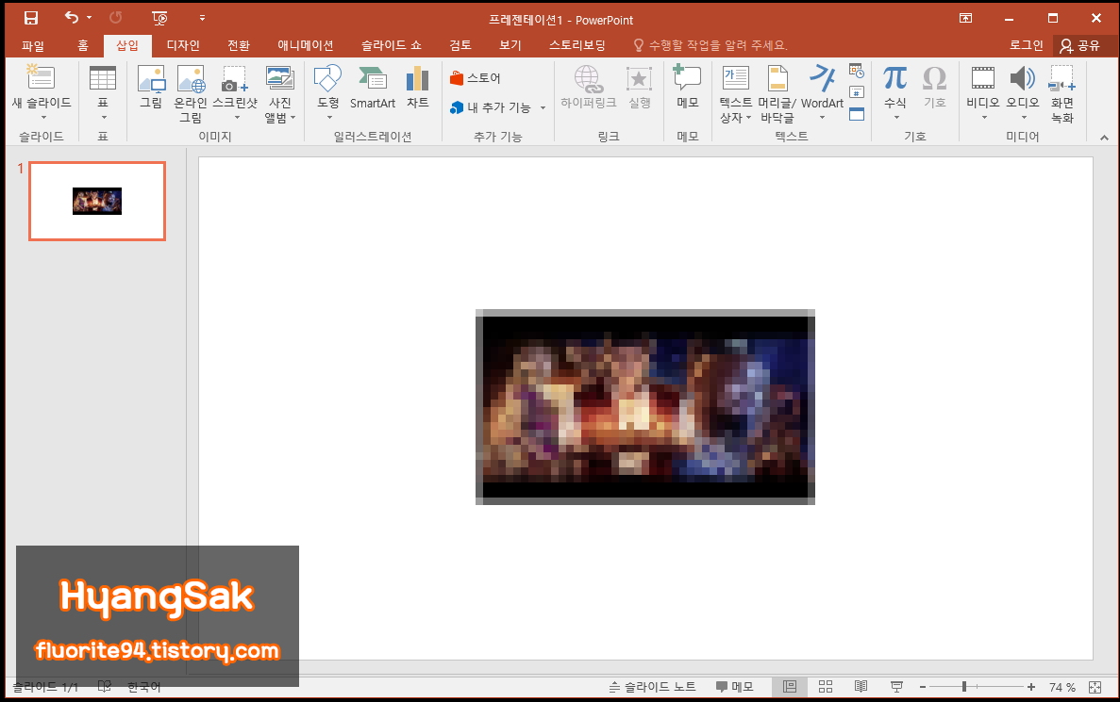
Task: Fit slide to current window icon
Action: 1095,687
